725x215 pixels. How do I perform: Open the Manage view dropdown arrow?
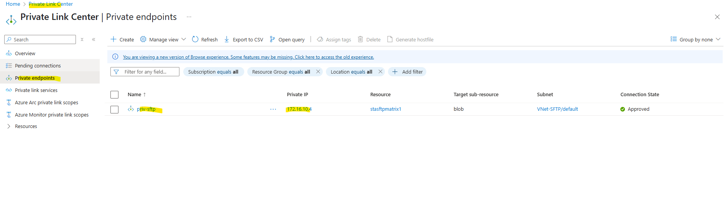[x=184, y=39]
